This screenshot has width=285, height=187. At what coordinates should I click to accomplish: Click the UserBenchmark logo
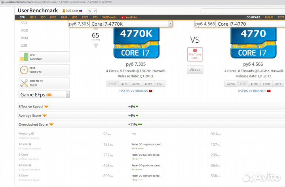(x=38, y=11)
